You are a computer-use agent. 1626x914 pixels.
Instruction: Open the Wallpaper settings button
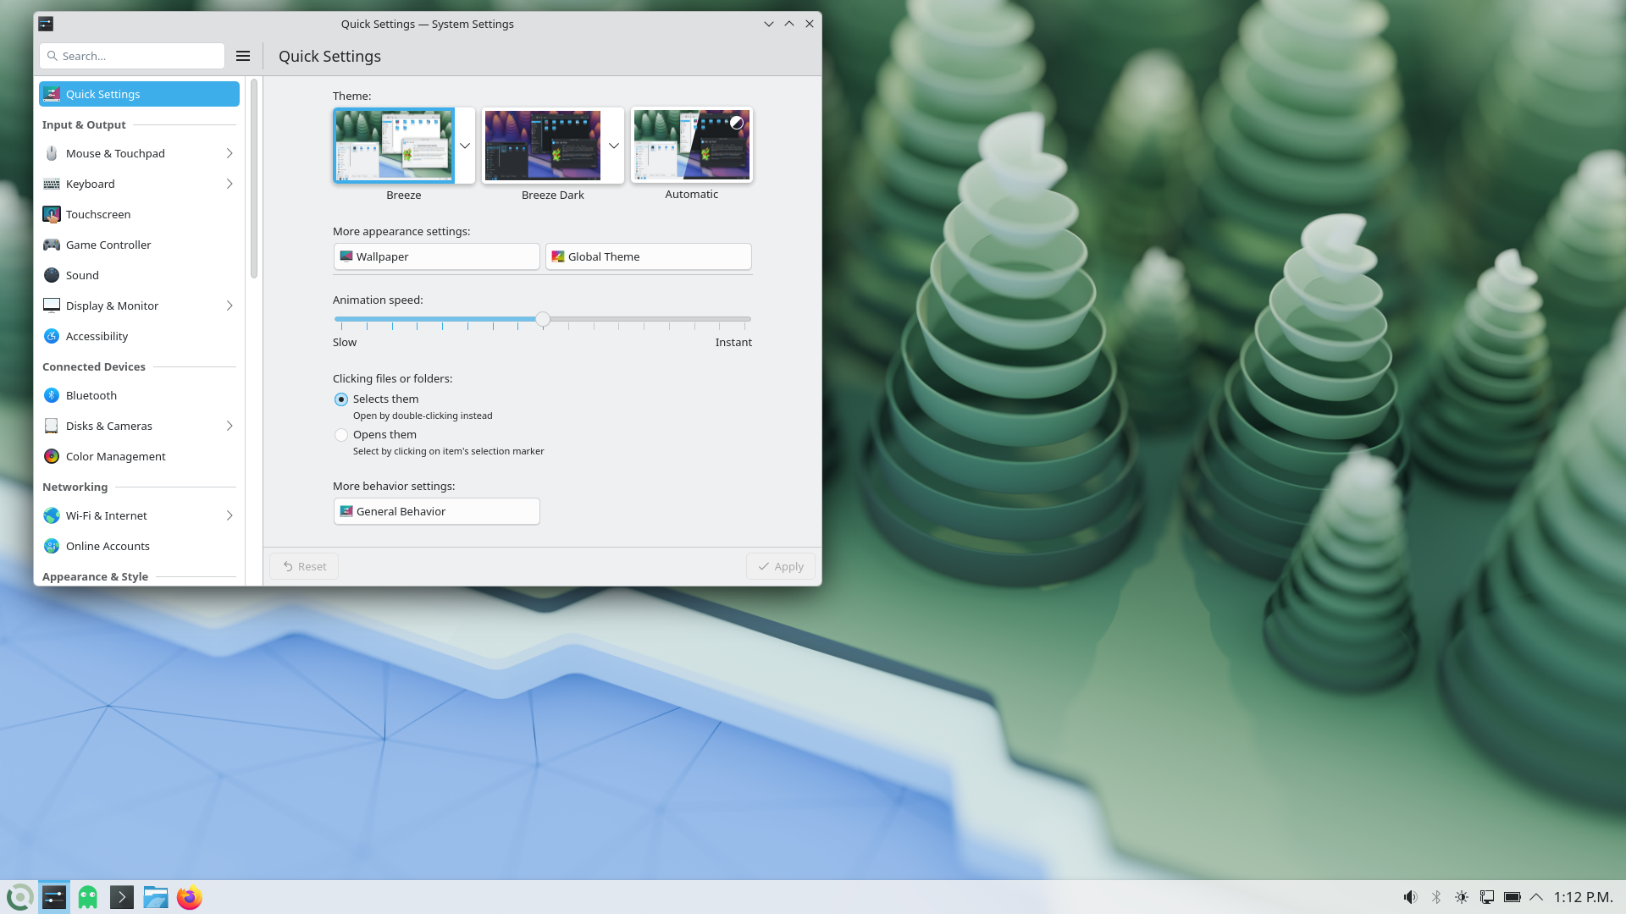click(x=436, y=256)
